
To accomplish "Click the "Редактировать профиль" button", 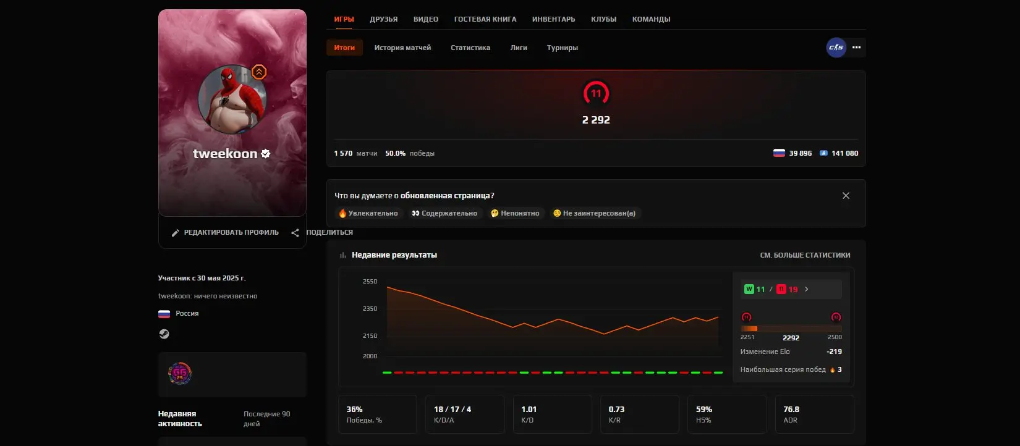I will point(231,233).
